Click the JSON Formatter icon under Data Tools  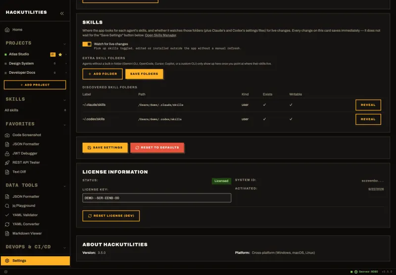click(7, 196)
